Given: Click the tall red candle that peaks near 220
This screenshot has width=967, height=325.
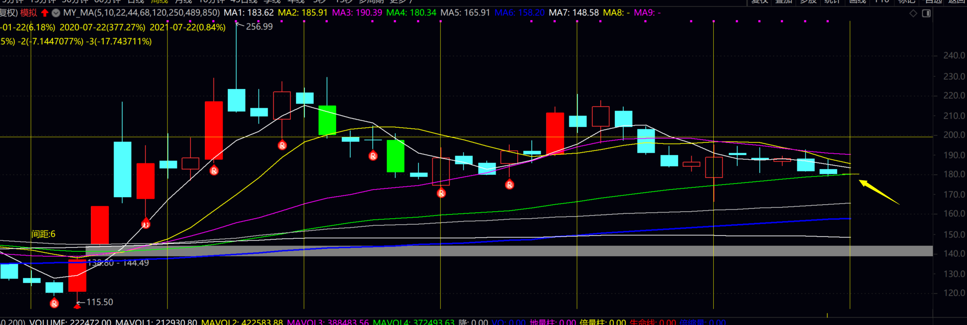Looking at the screenshot, I should point(214,130).
